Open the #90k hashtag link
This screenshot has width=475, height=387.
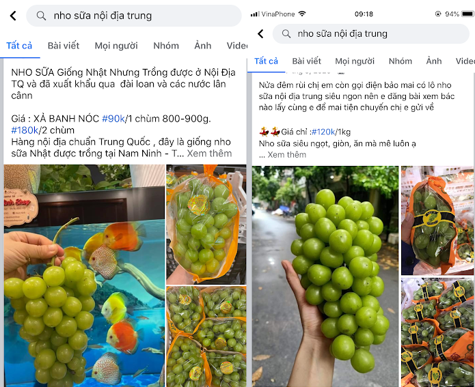[113, 119]
